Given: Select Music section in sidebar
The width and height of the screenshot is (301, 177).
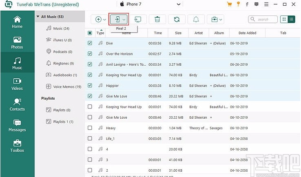Looking at the screenshot, I should coord(17,63).
